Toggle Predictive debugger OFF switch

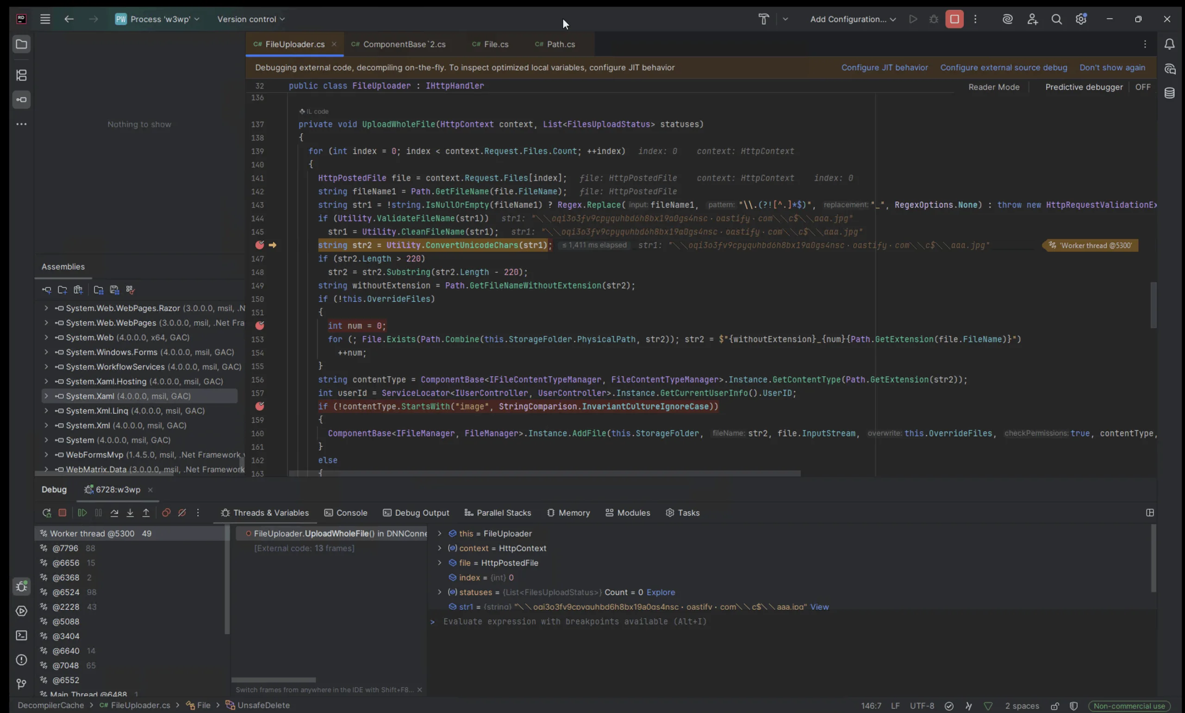click(x=1142, y=87)
